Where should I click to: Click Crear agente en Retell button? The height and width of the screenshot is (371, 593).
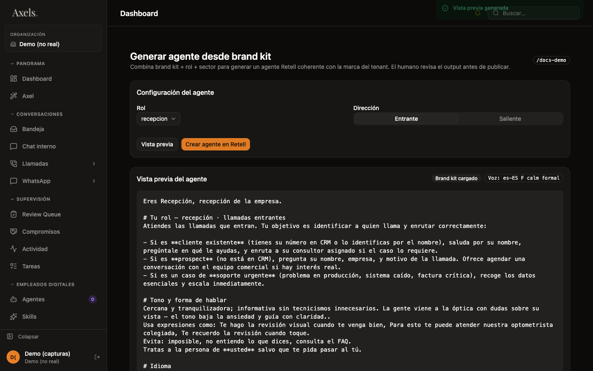pyautogui.click(x=215, y=144)
